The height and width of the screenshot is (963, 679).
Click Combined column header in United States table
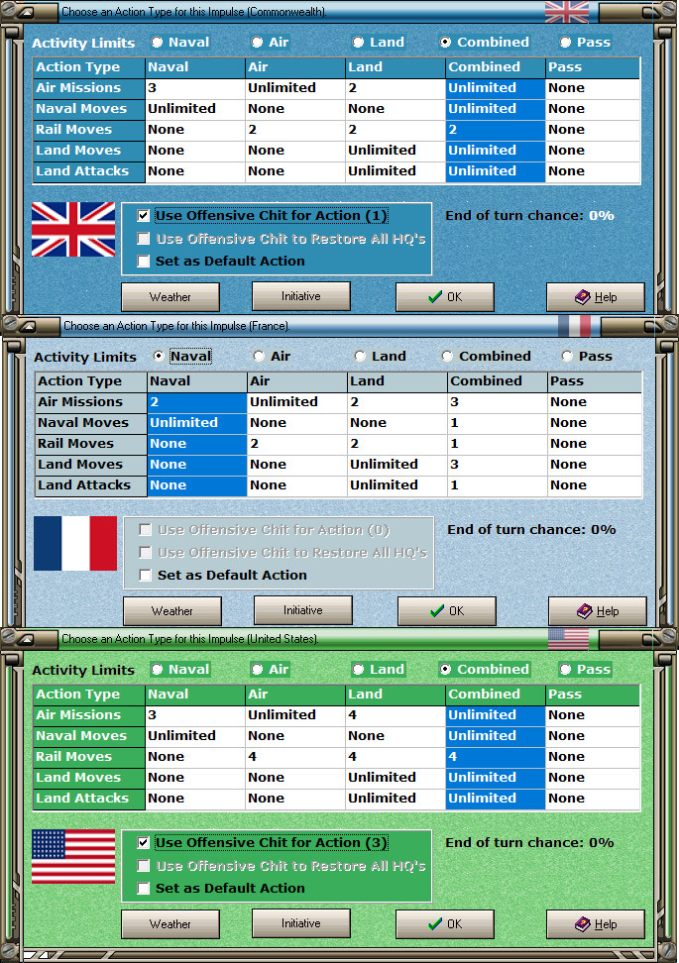[496, 695]
